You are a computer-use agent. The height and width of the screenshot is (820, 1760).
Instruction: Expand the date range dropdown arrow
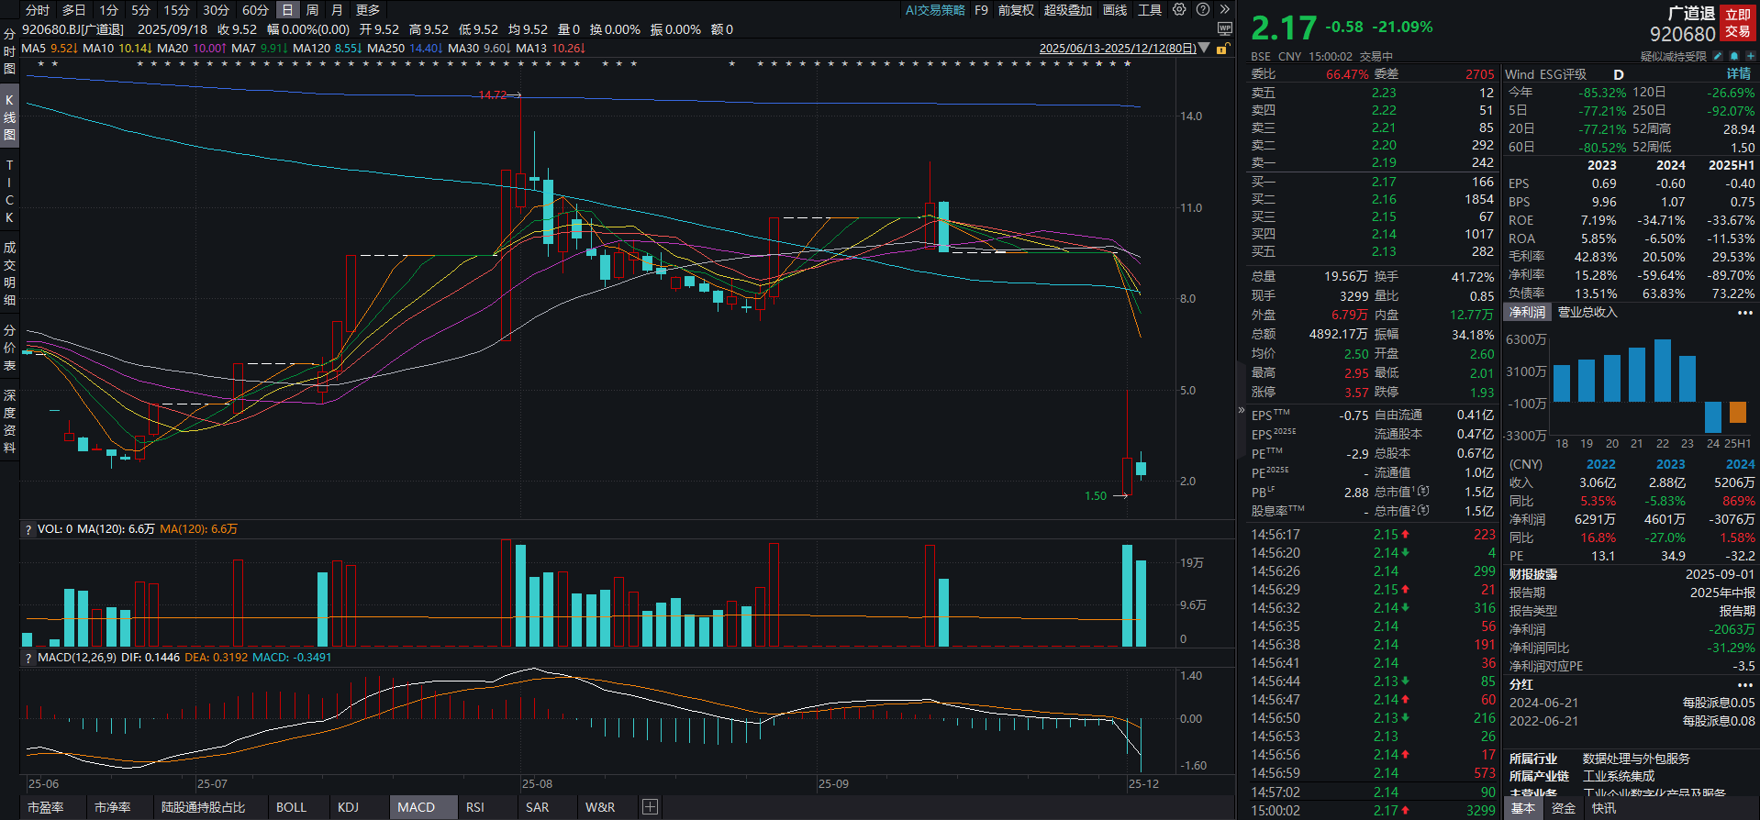click(1205, 49)
